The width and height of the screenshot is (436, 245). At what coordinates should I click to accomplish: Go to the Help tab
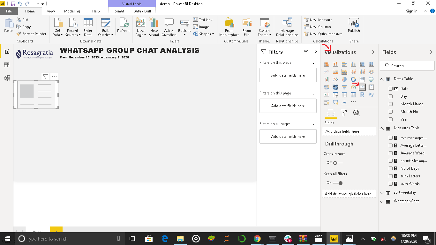(x=96, y=11)
